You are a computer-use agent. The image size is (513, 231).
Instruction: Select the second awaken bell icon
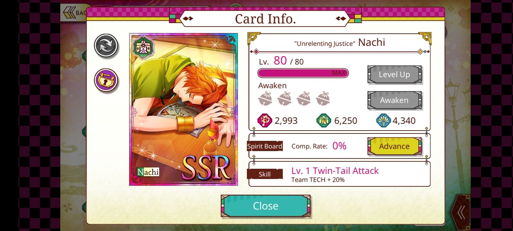click(284, 98)
